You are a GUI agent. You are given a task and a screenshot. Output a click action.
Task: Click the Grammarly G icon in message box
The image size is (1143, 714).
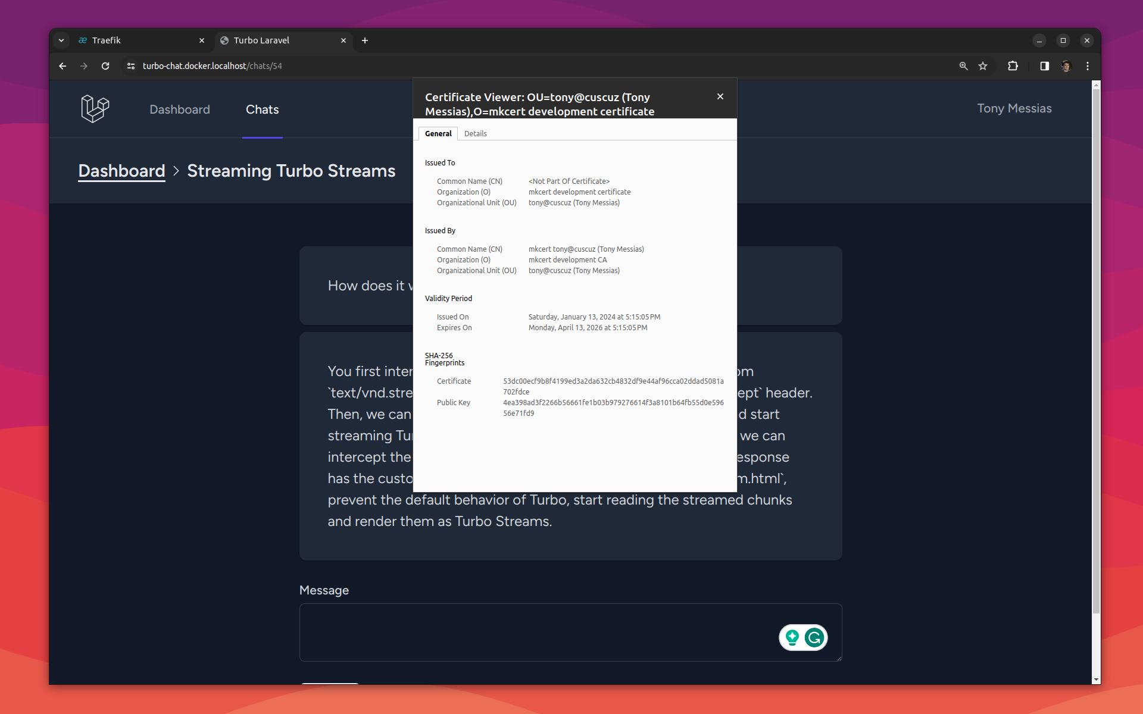tap(814, 638)
